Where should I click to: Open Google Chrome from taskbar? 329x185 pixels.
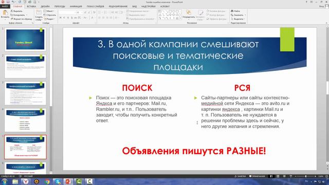pos(47,181)
